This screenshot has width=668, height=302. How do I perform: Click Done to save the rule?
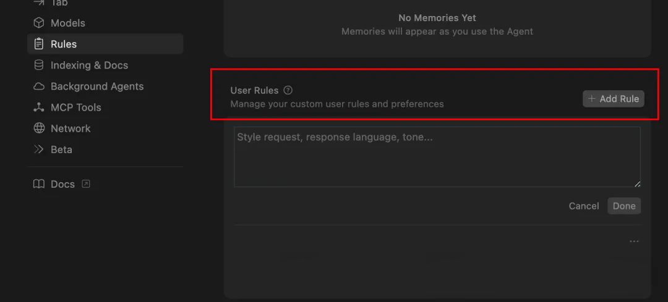[x=624, y=206]
